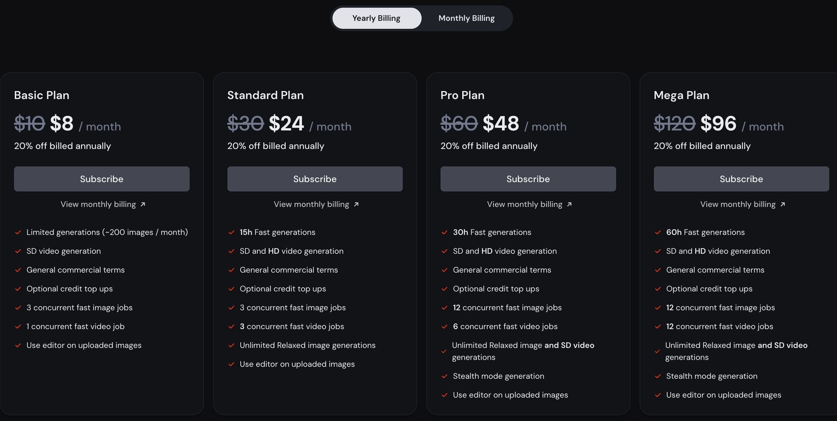The image size is (837, 421).
Task: Click external arrow icon beside Basic Plan monthly billing
Action: click(x=143, y=205)
